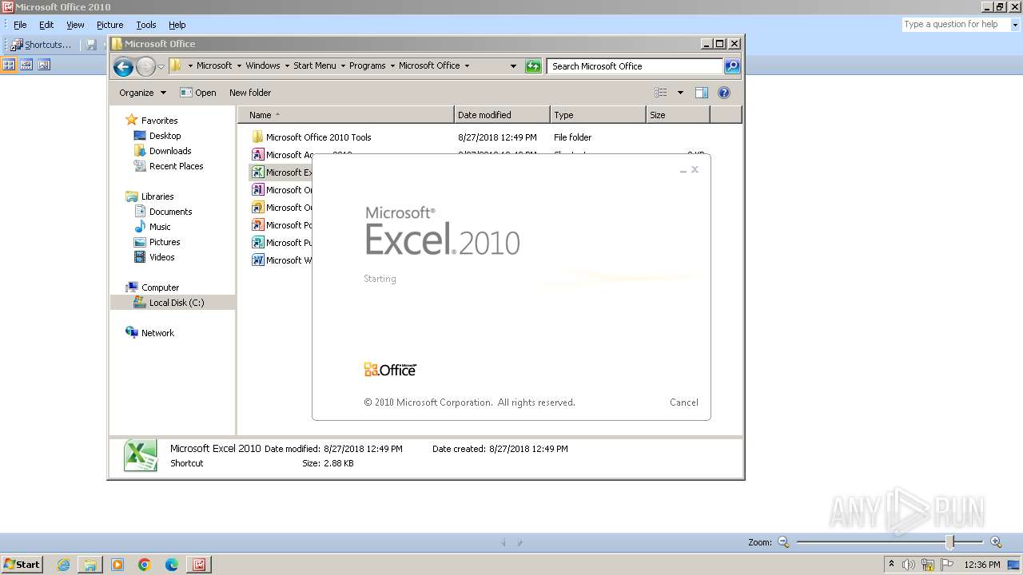Open the Action Center flag icon
Image resolution: width=1023 pixels, height=575 pixels.
[947, 565]
